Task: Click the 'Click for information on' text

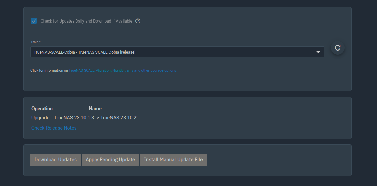Action: point(49,71)
